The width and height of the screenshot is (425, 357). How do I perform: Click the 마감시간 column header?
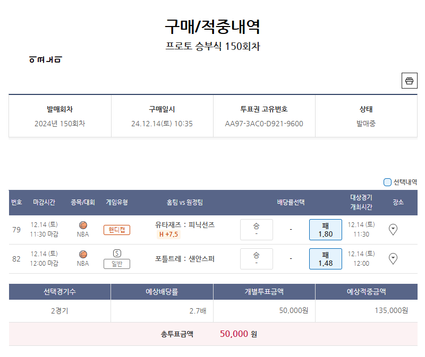[44, 202]
